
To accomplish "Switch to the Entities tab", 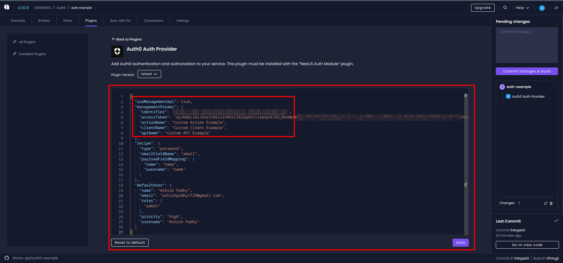I will pyautogui.click(x=44, y=21).
